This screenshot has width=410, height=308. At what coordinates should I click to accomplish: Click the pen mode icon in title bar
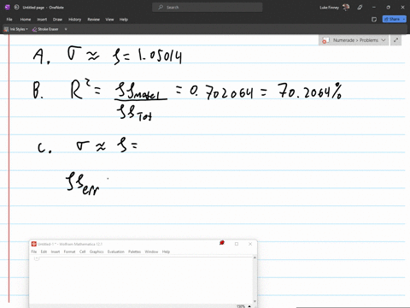tap(360, 8)
